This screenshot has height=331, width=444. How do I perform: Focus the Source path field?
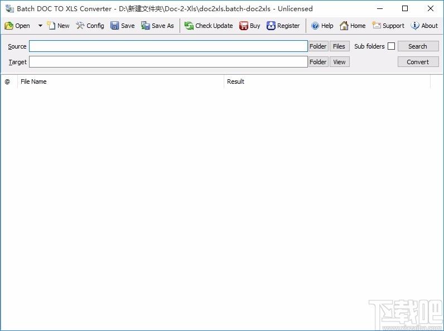click(x=168, y=46)
